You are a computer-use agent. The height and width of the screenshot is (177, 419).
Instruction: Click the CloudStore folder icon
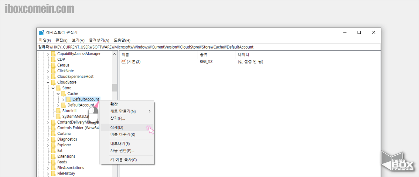pyautogui.click(x=53, y=82)
